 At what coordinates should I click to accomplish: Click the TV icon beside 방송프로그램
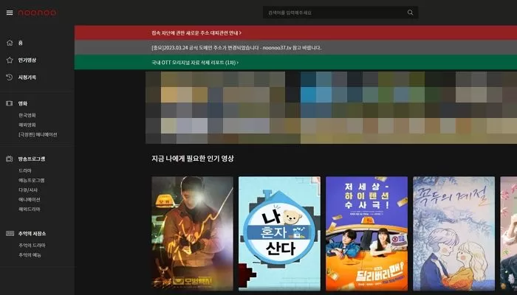(9, 159)
